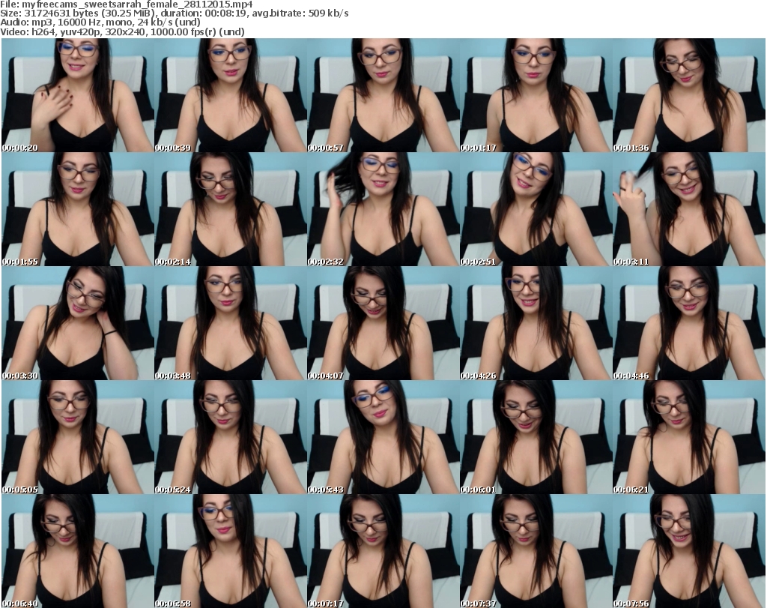Viewport: 767px width, 608px height.
Task: Open the frame at timestamp 00:04:26
Action: coord(536,323)
